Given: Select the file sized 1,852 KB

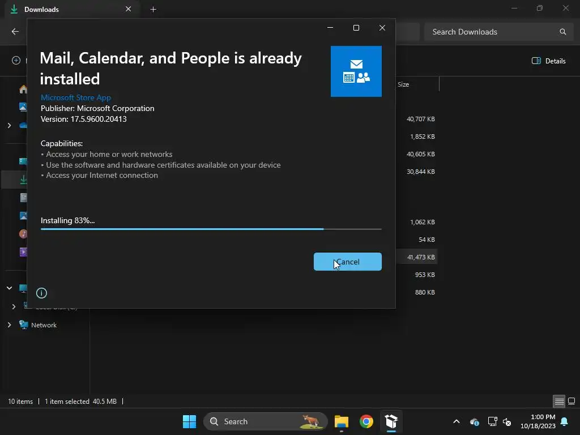Looking at the screenshot, I should point(423,137).
